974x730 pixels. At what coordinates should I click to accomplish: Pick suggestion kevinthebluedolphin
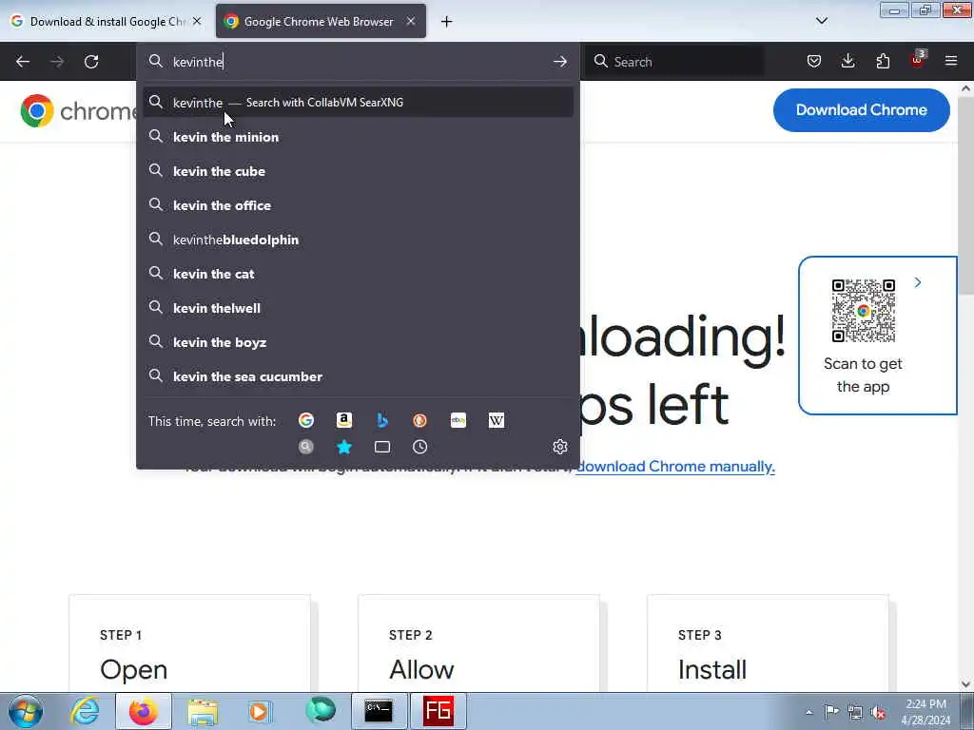click(358, 239)
